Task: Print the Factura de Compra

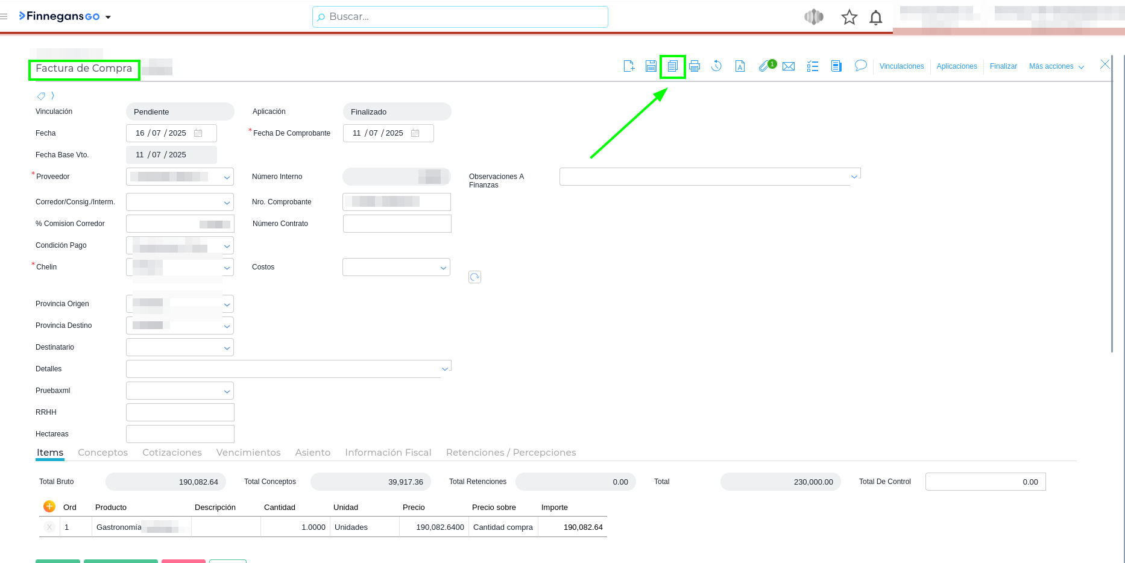Action: tap(695, 66)
